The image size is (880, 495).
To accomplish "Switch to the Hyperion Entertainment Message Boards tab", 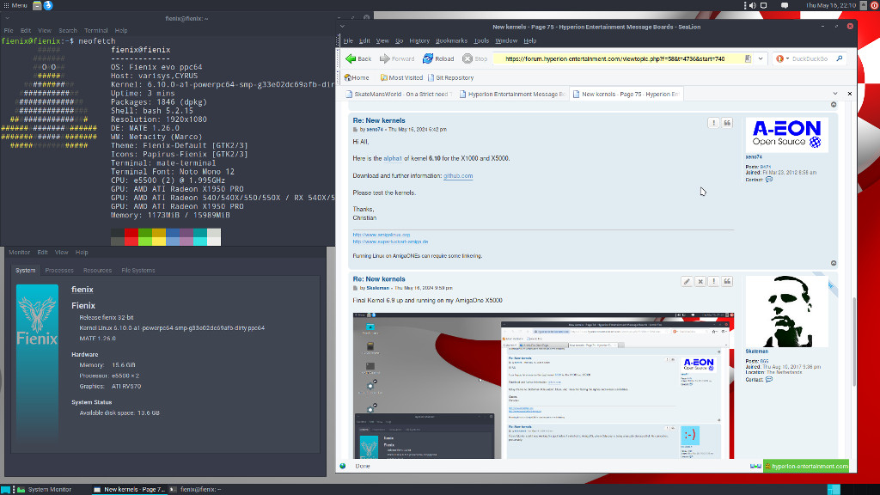I will pos(512,94).
